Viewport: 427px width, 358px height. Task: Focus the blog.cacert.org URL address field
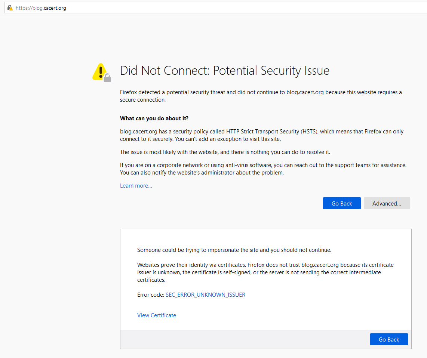(x=41, y=8)
